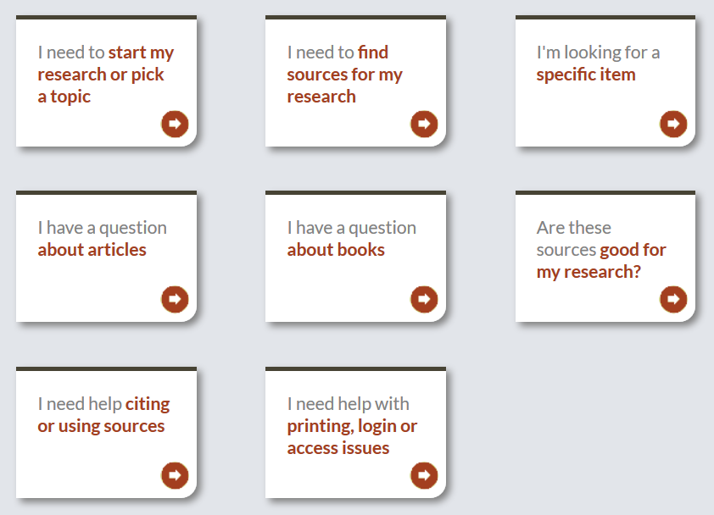
Task: Click arrow icon on specific item card
Action: click(673, 124)
